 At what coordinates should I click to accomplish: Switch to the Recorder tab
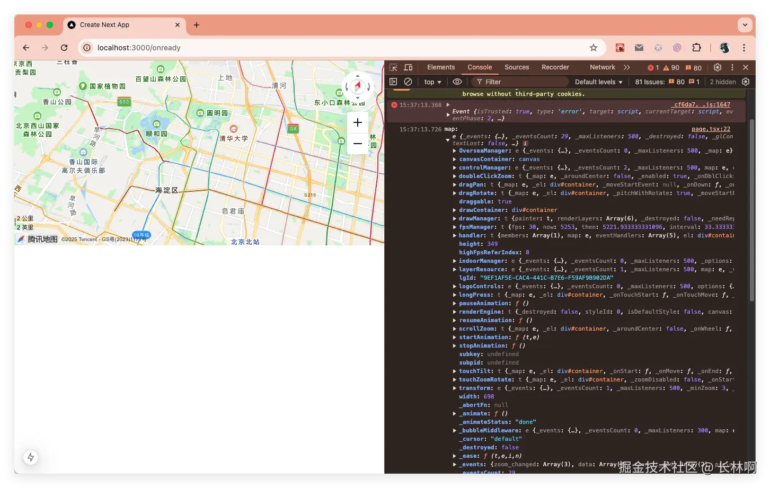click(x=555, y=67)
